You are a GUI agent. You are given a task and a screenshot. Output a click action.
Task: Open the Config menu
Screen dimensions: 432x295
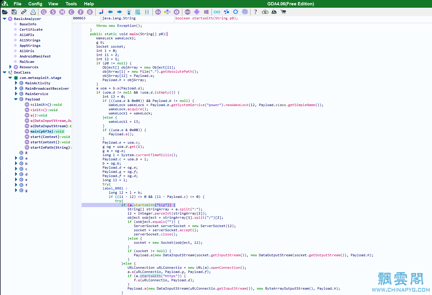point(35,4)
